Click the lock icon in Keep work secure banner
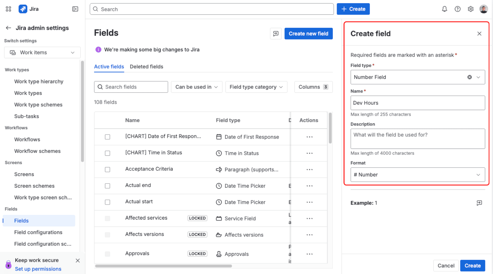Screen dimensions: 493x274 pyautogui.click(x=8, y=265)
